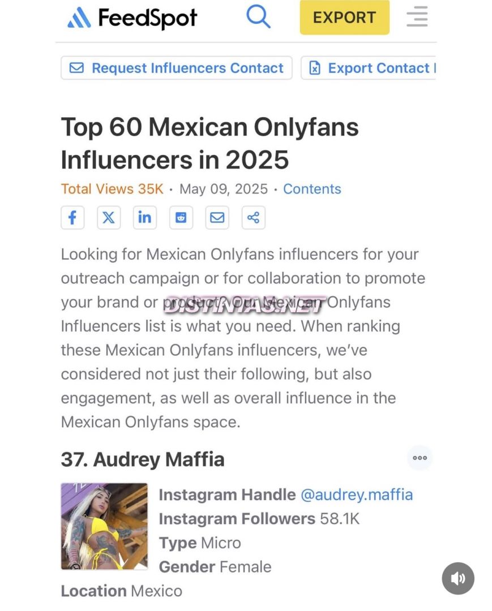Share article via email icon
The height and width of the screenshot is (611, 492).
pyautogui.click(x=217, y=217)
